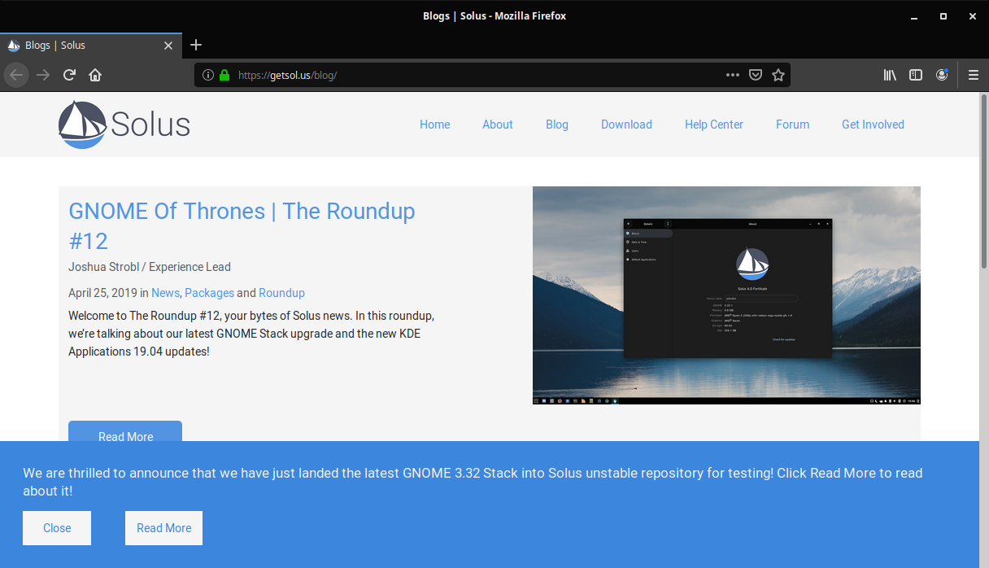The width and height of the screenshot is (989, 568).
Task: Click the News category link
Action: [165, 293]
